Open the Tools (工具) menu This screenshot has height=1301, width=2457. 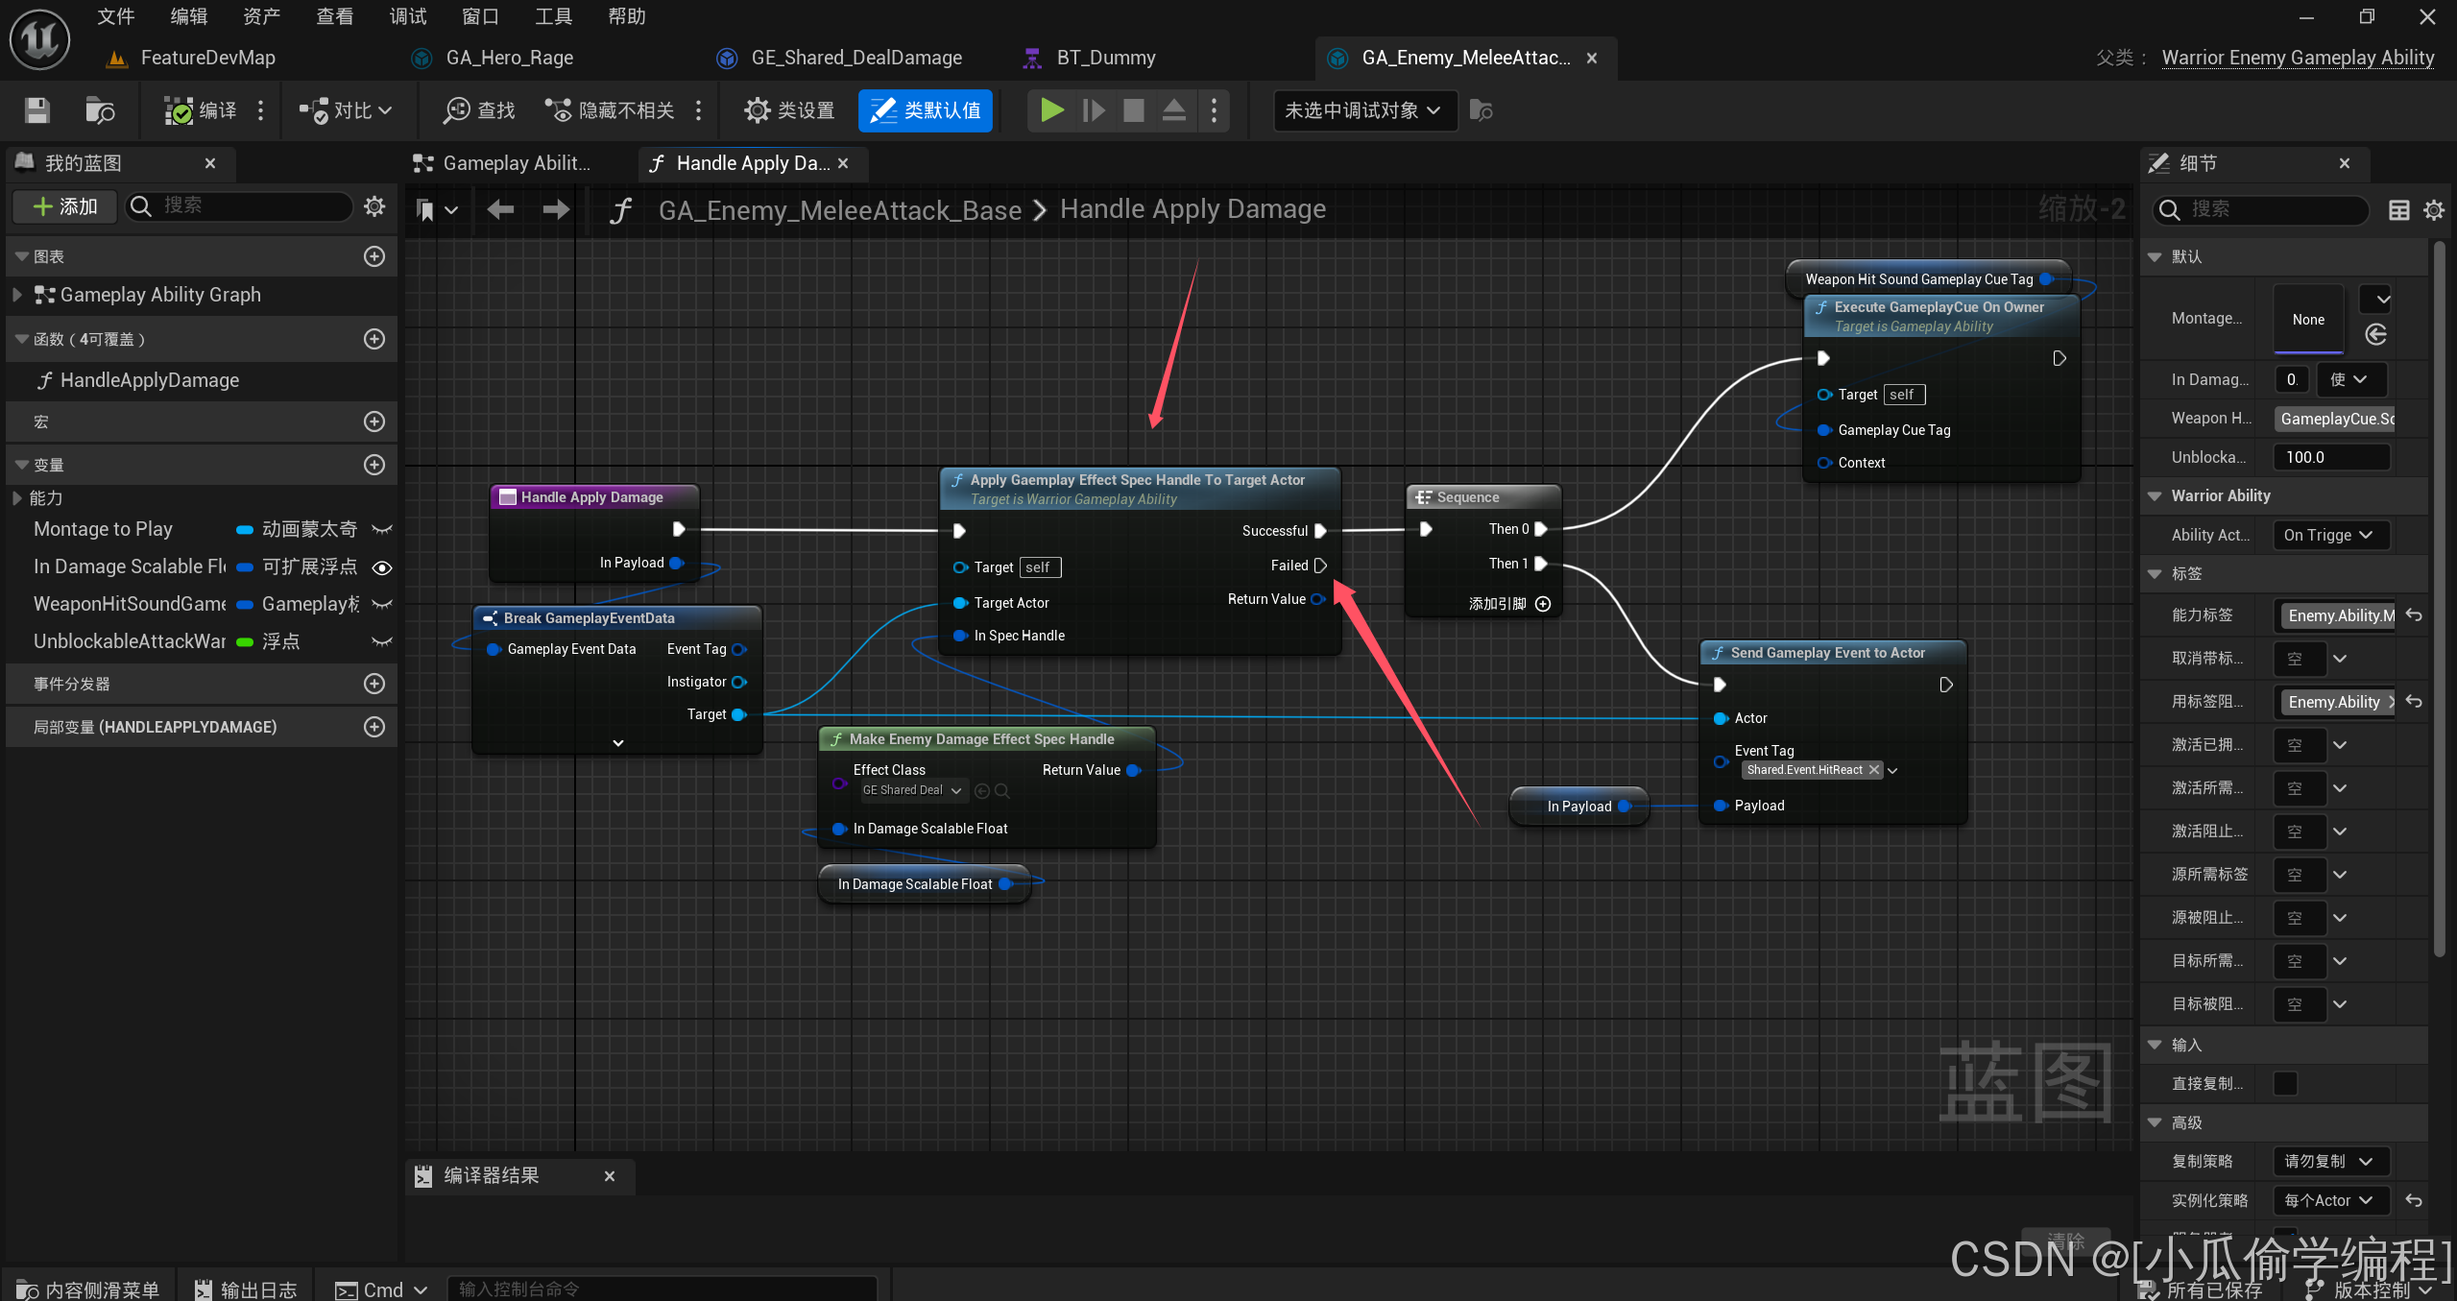pyautogui.click(x=554, y=16)
